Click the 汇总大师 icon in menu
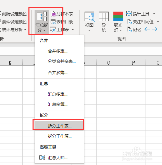Viewport: 162px width, 165px height. click(42, 157)
